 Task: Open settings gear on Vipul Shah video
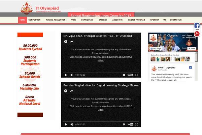pyautogui.click(x=124, y=75)
